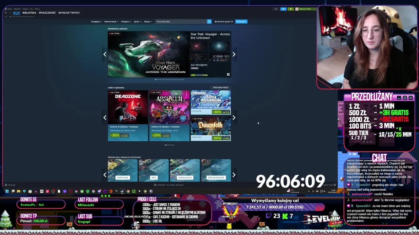Expand the Kategorie dropdown menu
The height and width of the screenshot is (235, 419).
pyautogui.click(x=126, y=22)
